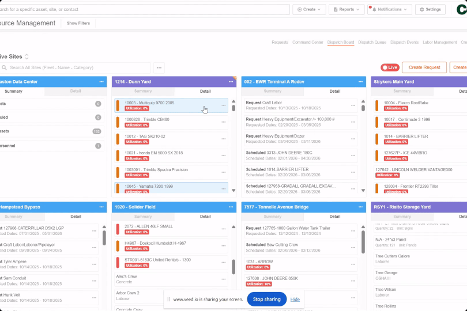Screen dimensions: 467x311
Task: Open options for 1000828 - Trimble CB460
Action: [223, 122]
